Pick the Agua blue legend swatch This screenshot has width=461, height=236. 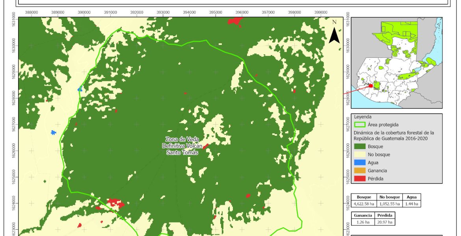tap(359, 162)
